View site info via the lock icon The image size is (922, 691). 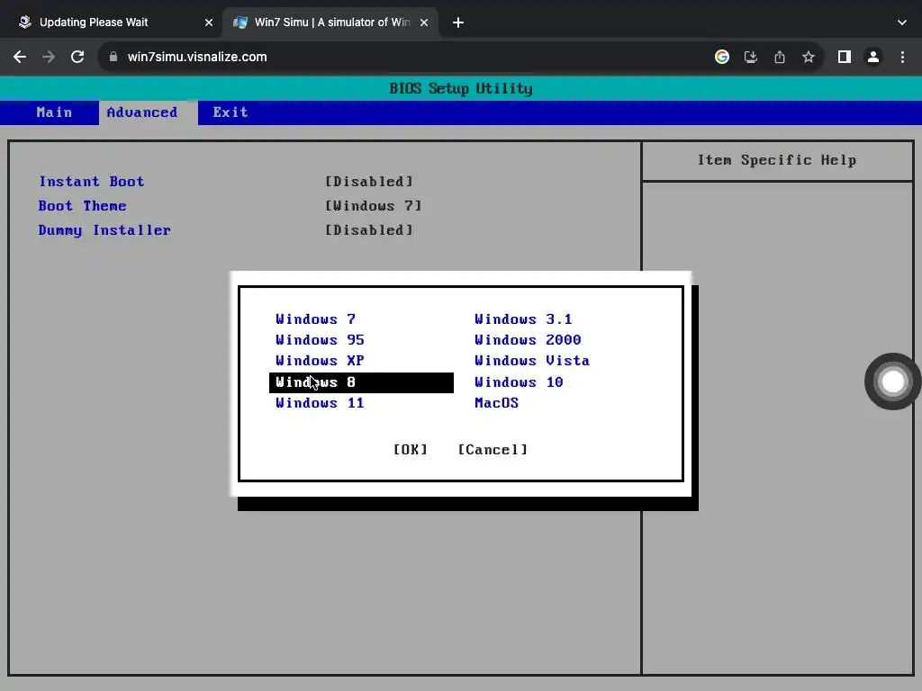(113, 57)
